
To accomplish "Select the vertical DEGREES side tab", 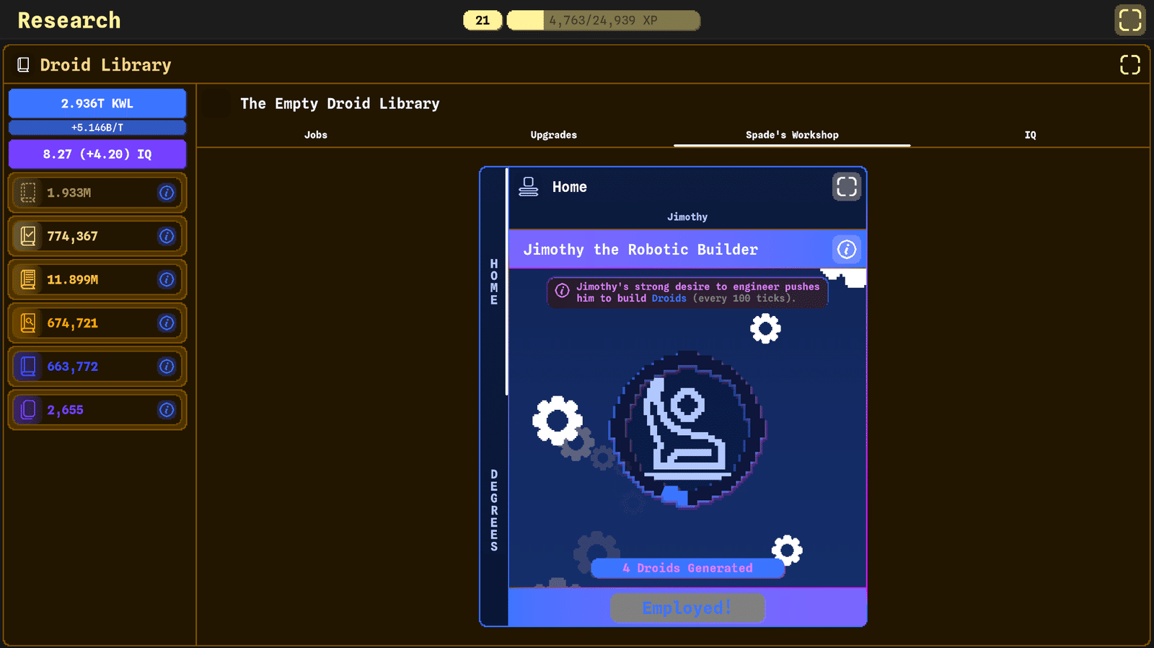I will (x=494, y=509).
